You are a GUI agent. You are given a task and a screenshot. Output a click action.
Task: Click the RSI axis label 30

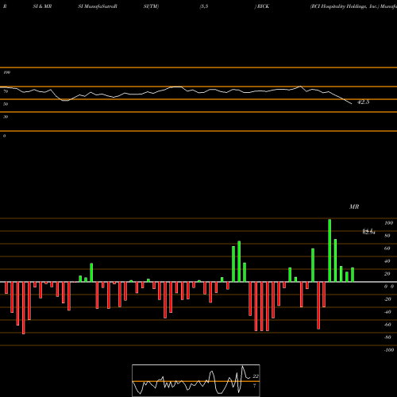pos(6,117)
